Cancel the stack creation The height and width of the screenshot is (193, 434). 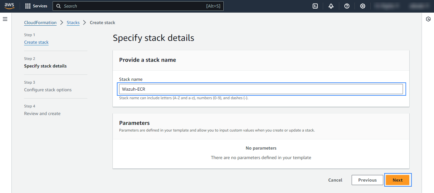pos(335,180)
